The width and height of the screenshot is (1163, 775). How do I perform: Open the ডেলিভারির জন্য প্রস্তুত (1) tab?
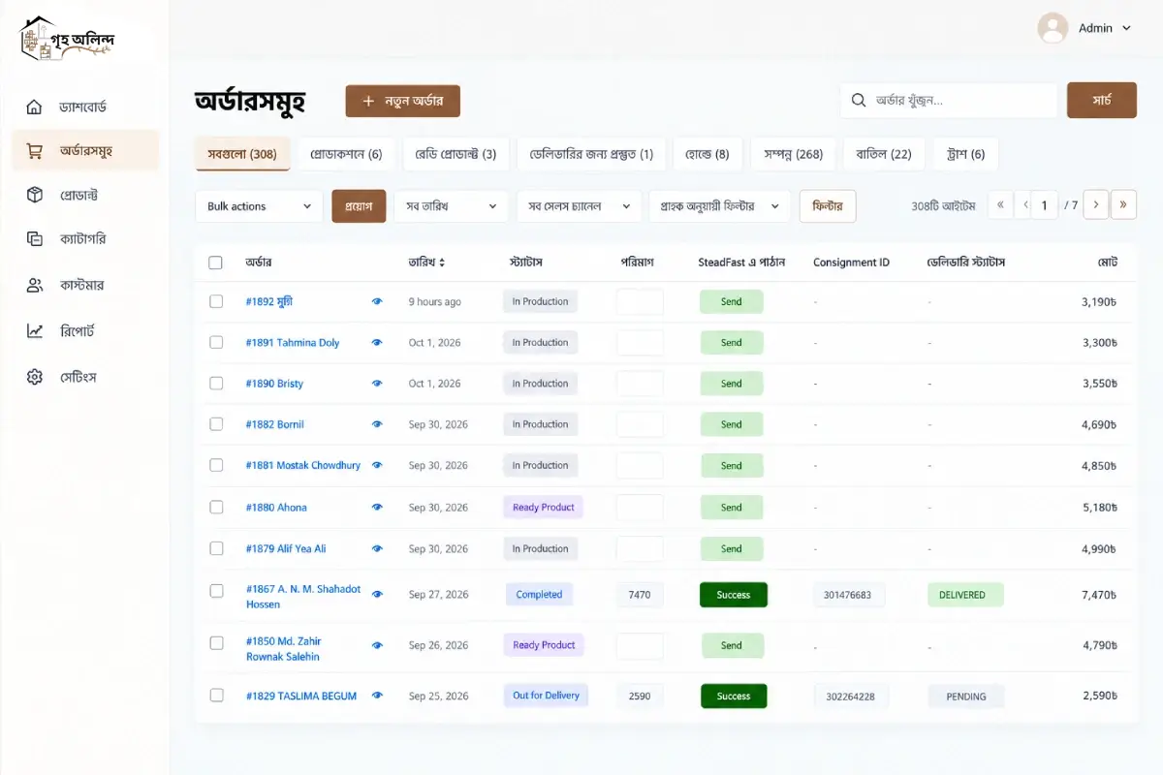[590, 154]
